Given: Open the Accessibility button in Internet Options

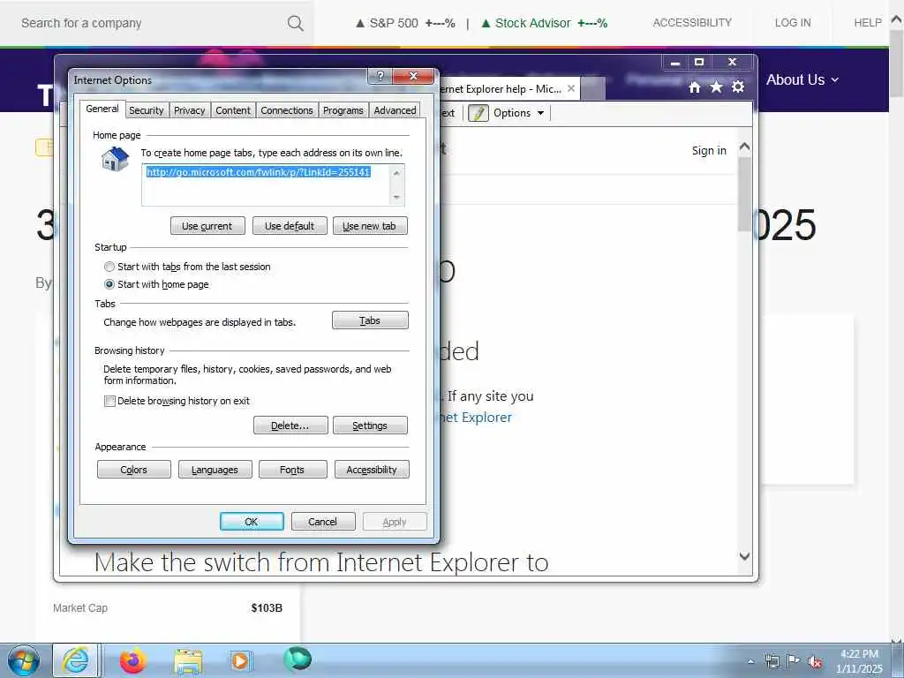Looking at the screenshot, I should 372,470.
